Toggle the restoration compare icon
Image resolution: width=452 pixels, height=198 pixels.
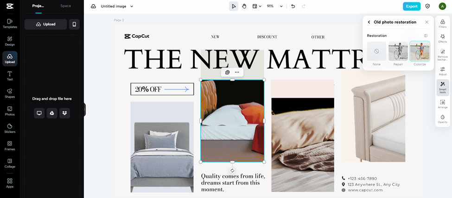tap(426, 36)
